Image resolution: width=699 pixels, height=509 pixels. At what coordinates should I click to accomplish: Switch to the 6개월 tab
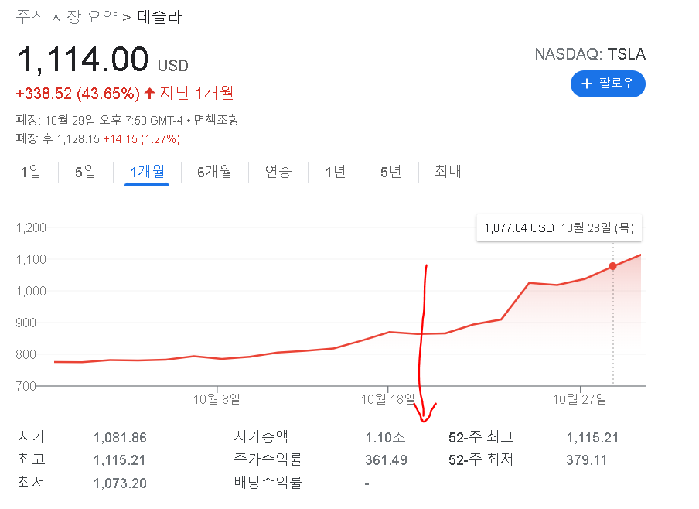214,172
